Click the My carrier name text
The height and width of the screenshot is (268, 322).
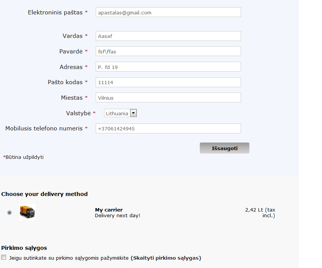(109, 210)
